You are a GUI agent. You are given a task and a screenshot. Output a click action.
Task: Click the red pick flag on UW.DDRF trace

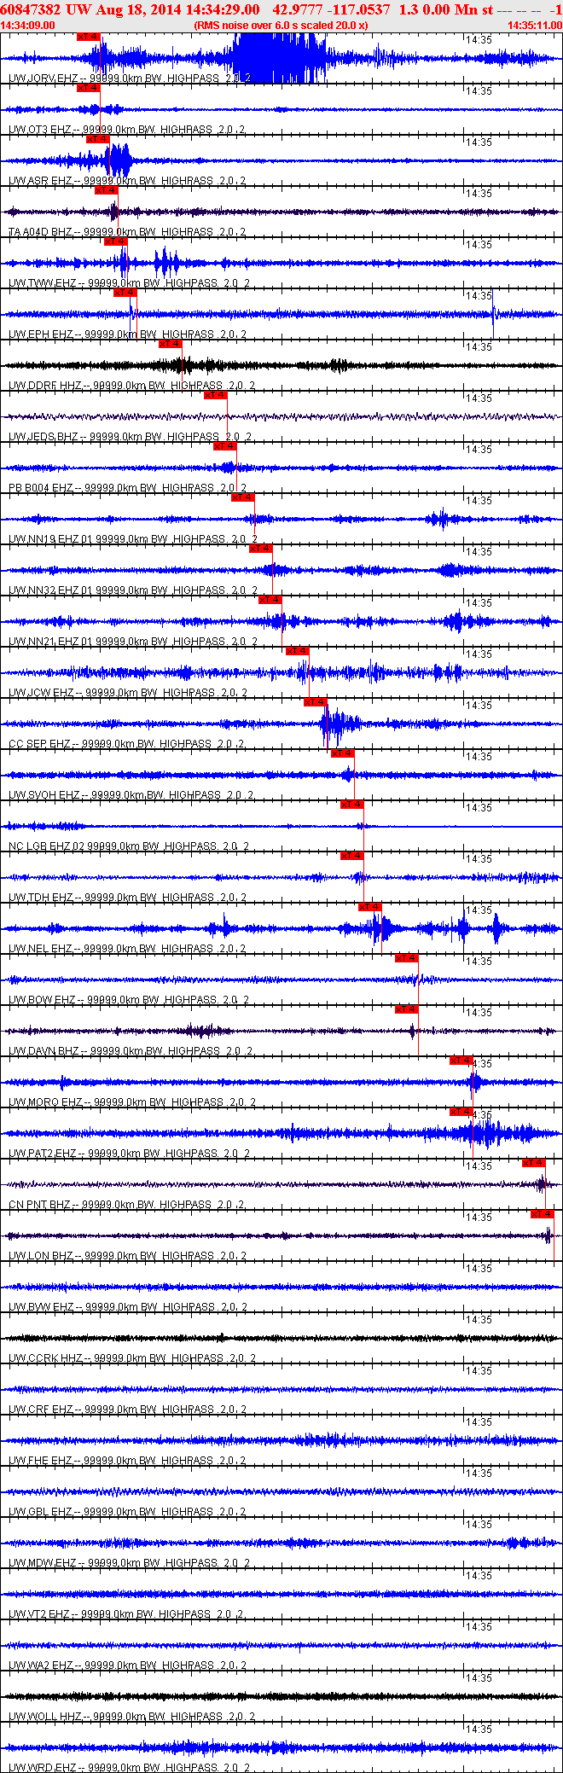tap(171, 344)
